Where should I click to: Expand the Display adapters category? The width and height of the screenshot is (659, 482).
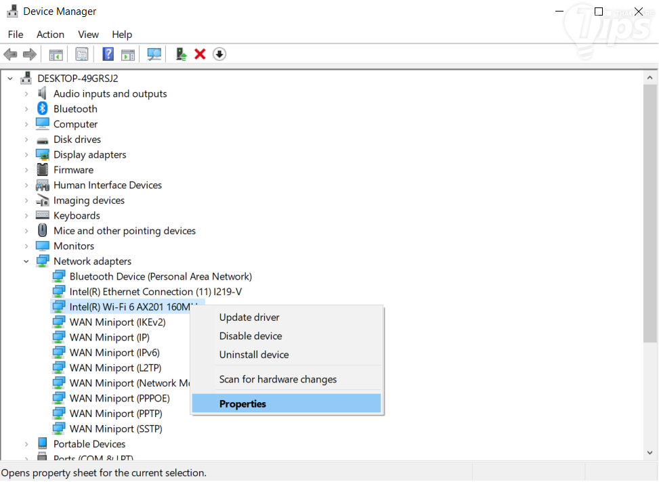26,154
